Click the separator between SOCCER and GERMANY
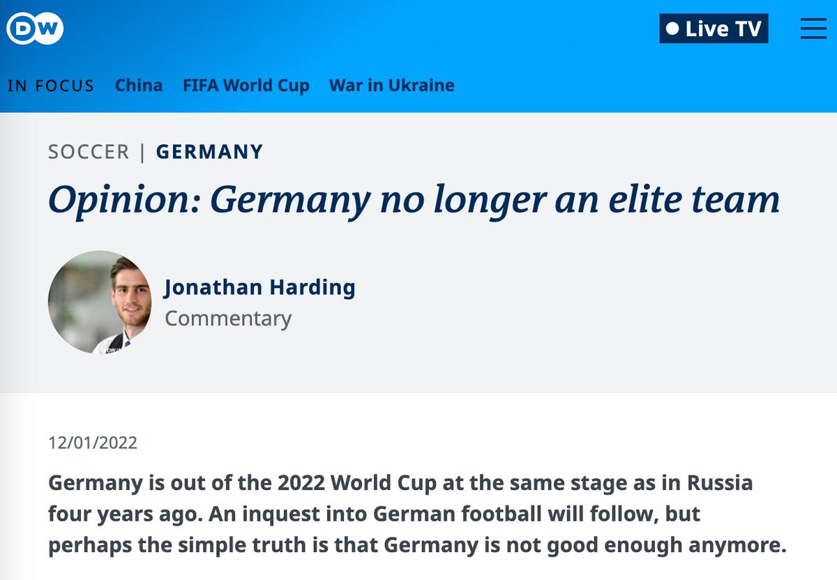Viewport: 837px width, 580px height. [142, 151]
